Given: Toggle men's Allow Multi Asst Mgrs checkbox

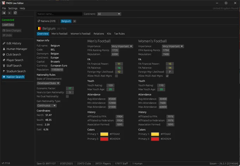Looking at the screenshot, I should point(116,76).
